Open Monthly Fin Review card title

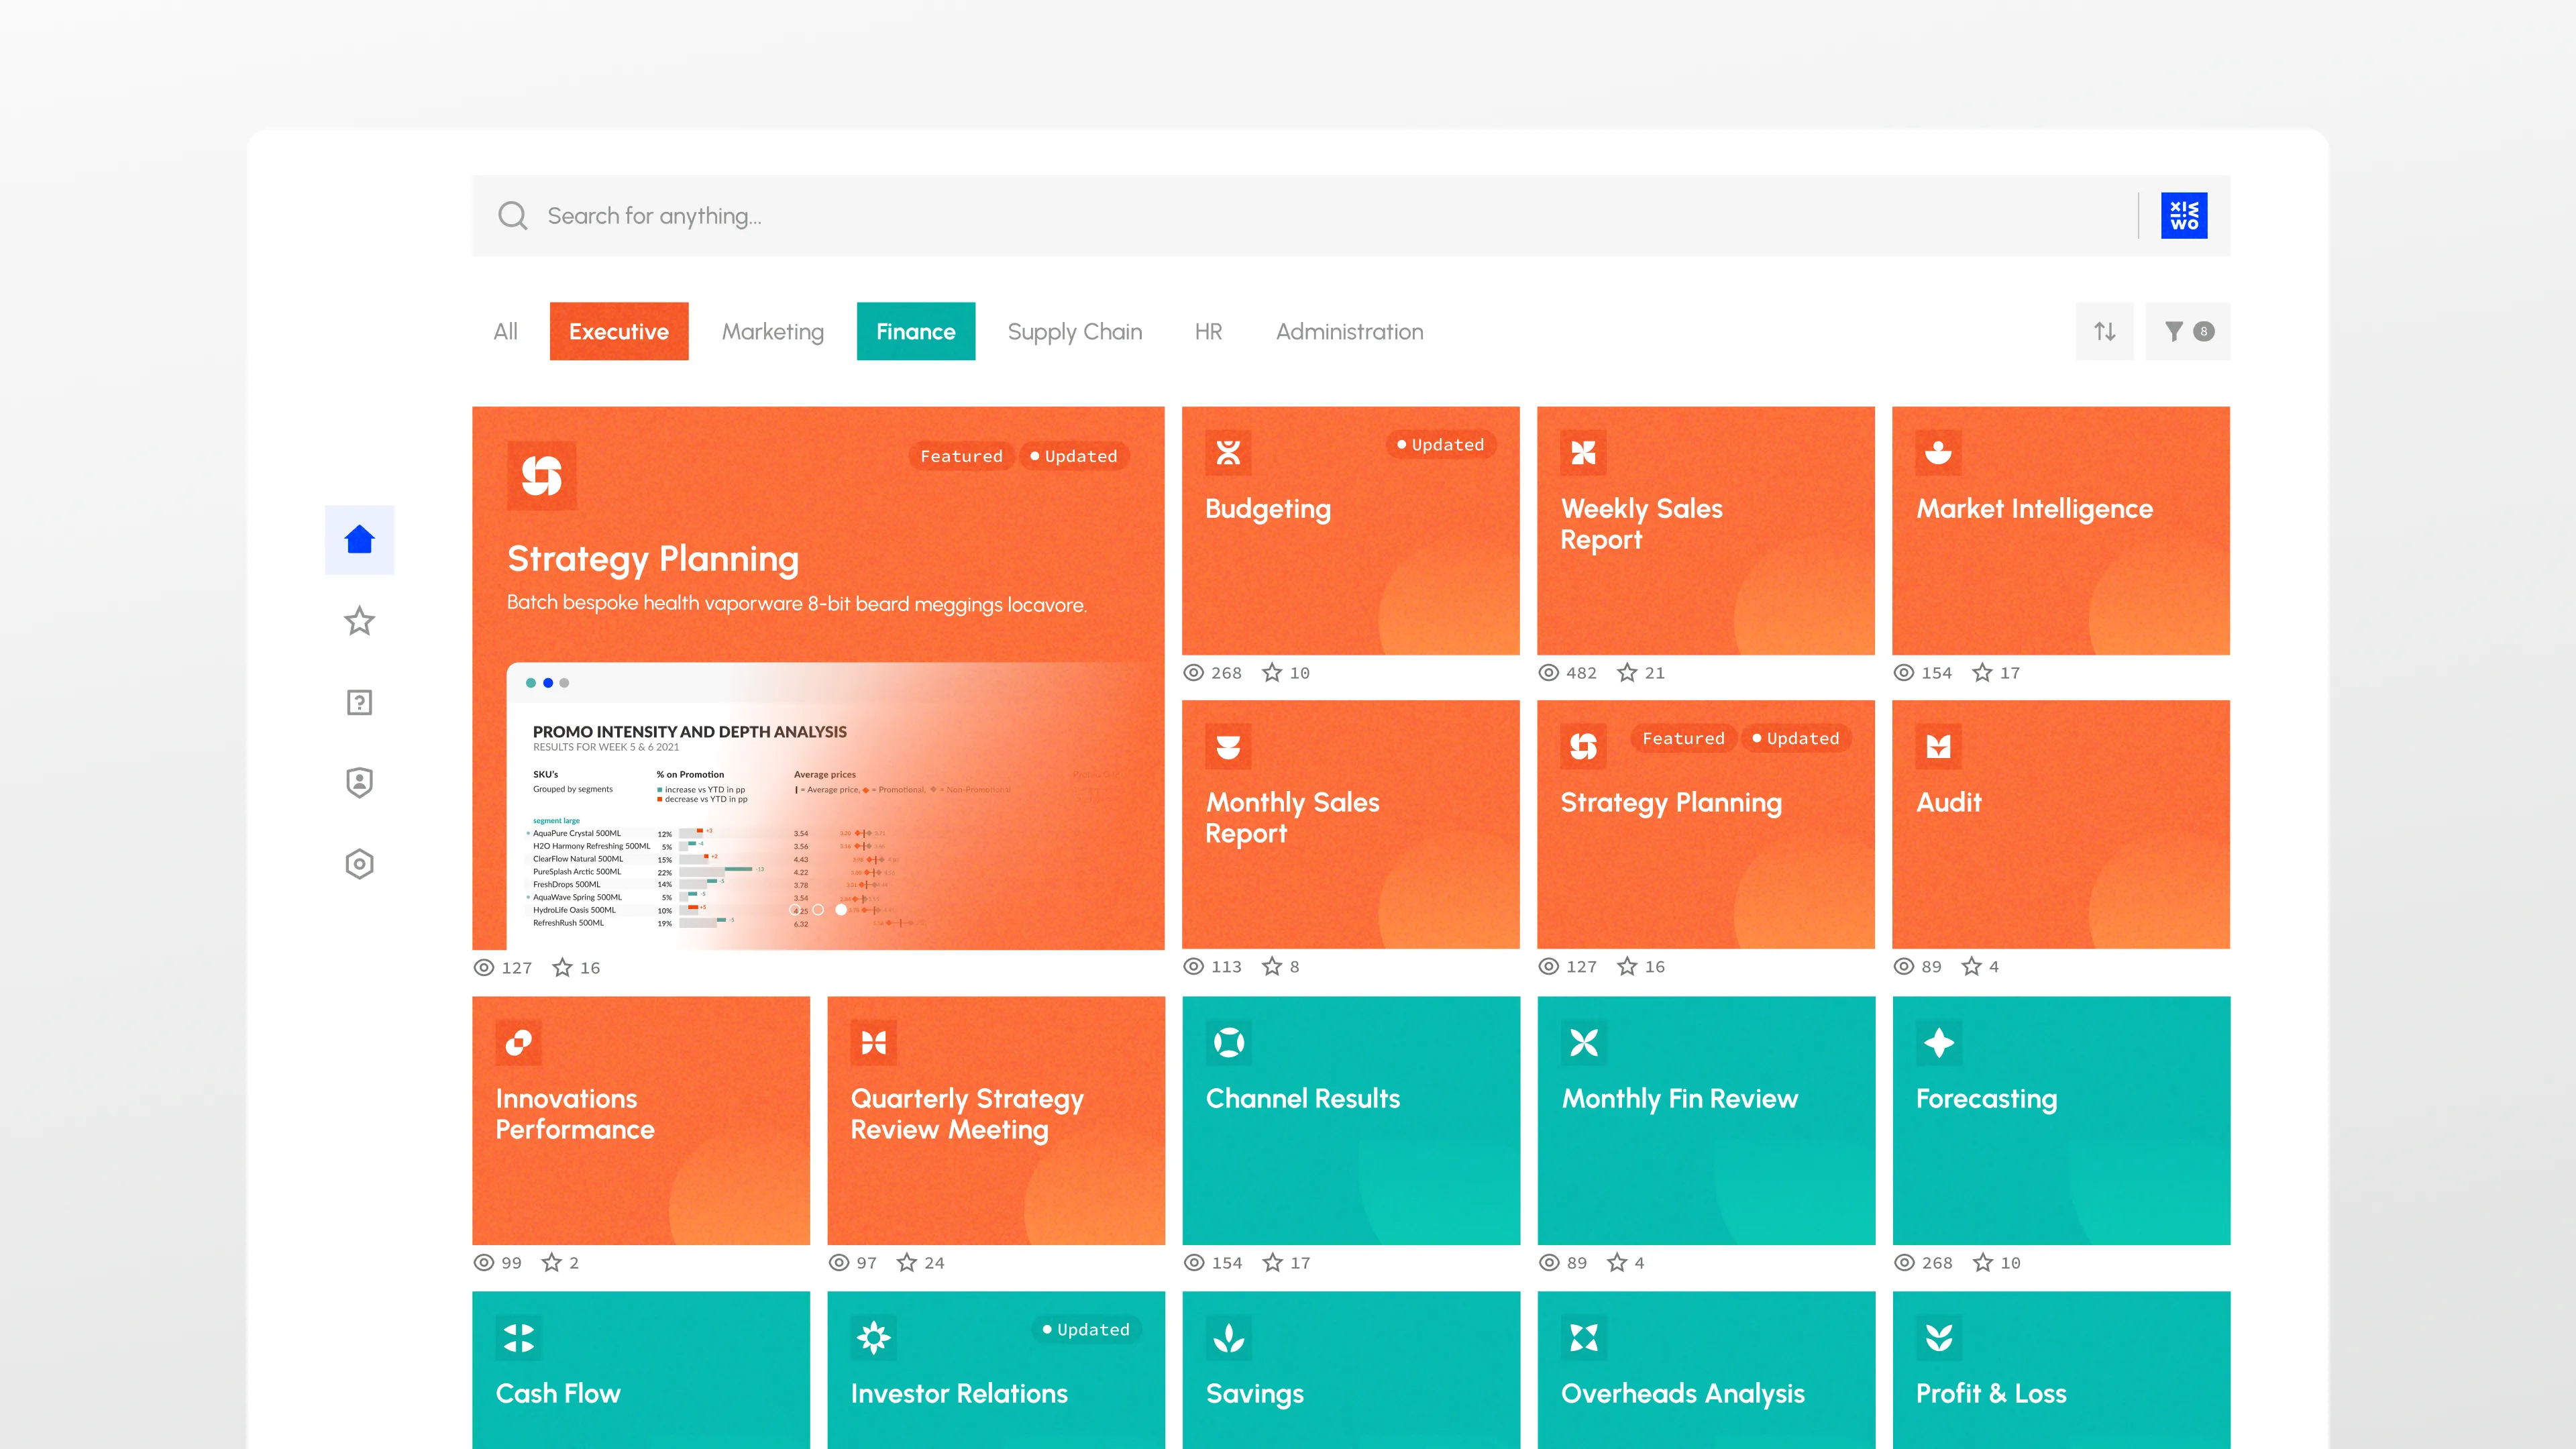(1680, 1099)
